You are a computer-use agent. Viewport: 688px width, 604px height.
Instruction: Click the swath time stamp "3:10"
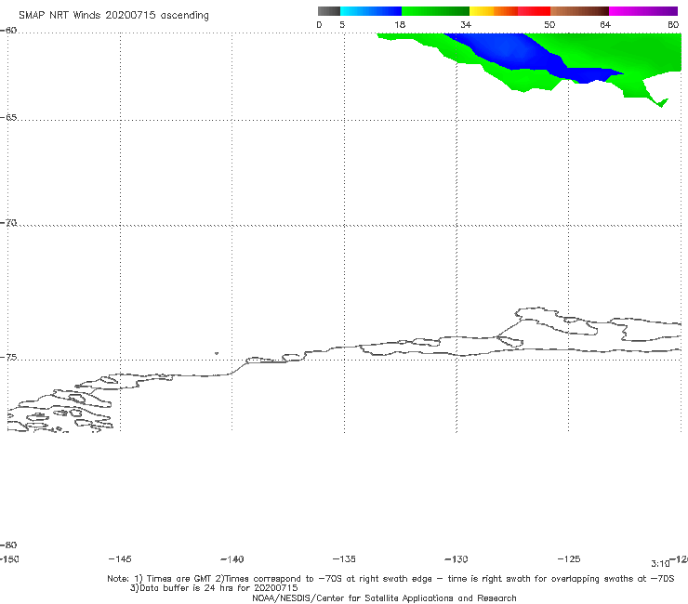[660, 564]
